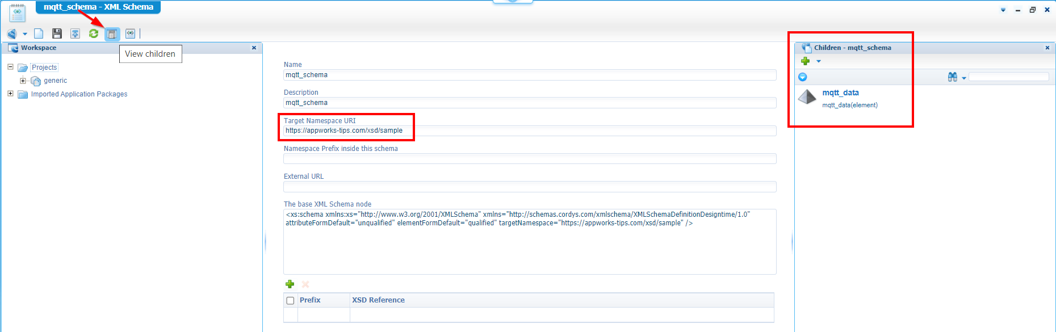Click into the Name field
Screen dimensions: 1056x332
click(530, 75)
